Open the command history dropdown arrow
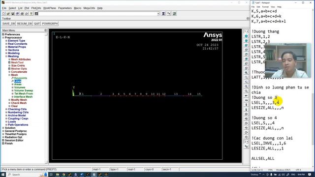Viewport: 315px width, 177px height. [158, 14]
